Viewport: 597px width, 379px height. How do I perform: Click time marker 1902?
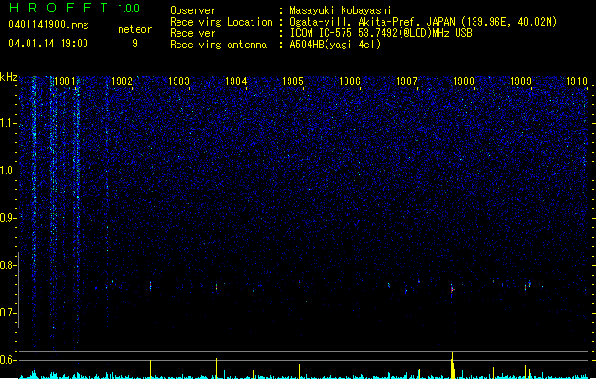[x=121, y=81]
